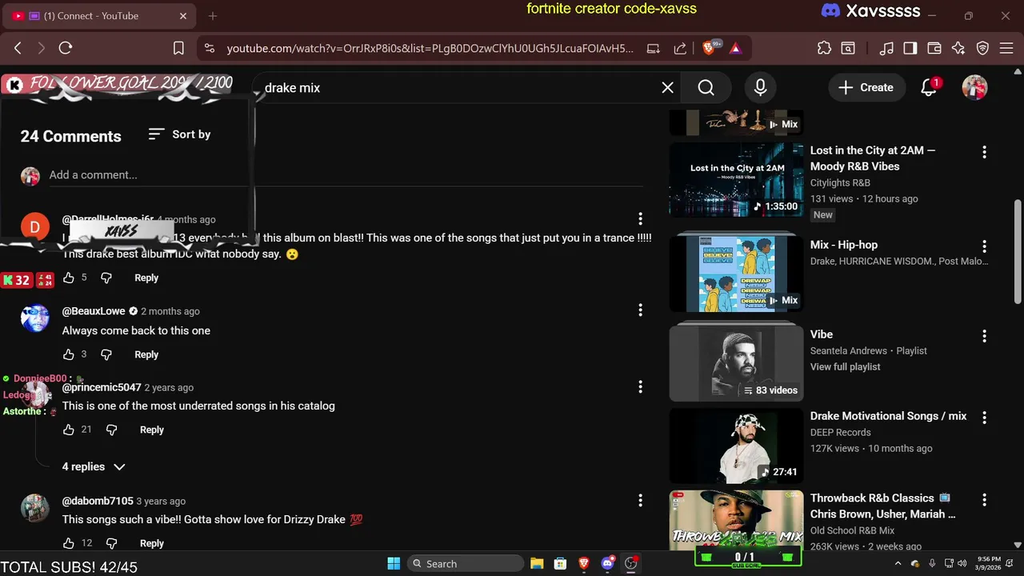Open @BeauxLowe channel link
1024x576 pixels.
[94, 311]
